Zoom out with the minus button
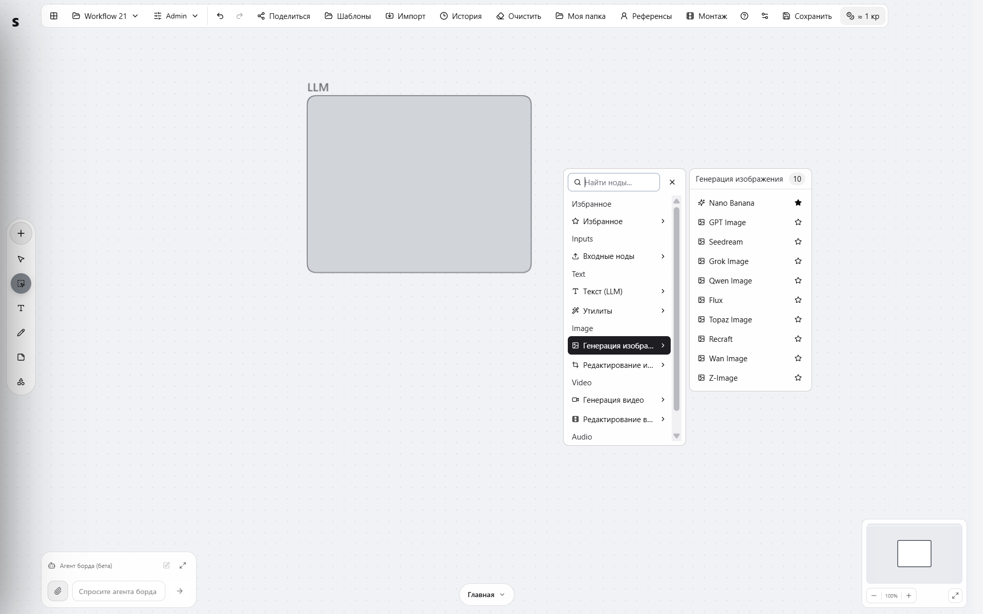 pos(874,596)
